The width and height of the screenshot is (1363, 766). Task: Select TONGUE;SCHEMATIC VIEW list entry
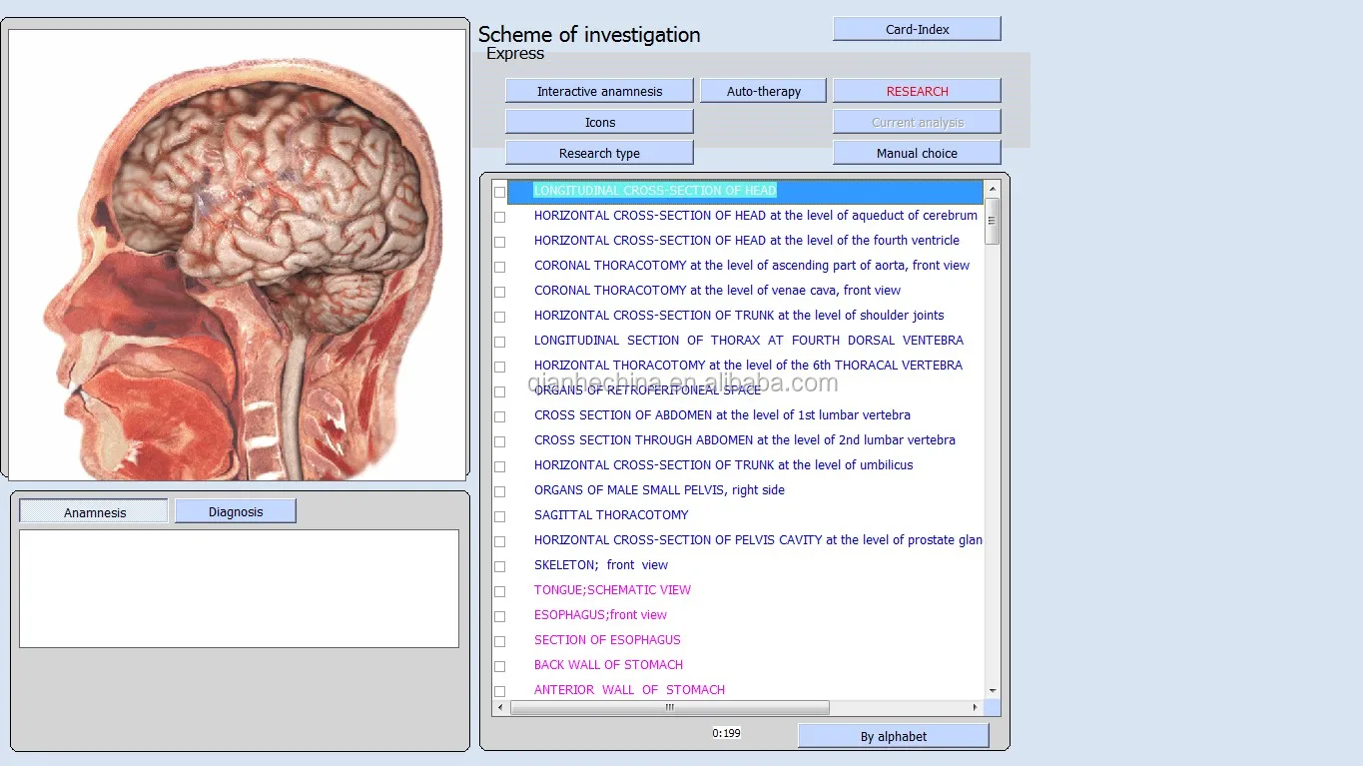click(x=612, y=590)
